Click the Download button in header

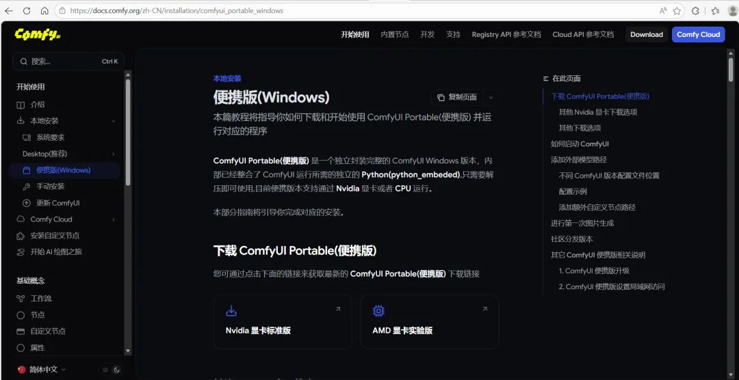click(x=647, y=34)
